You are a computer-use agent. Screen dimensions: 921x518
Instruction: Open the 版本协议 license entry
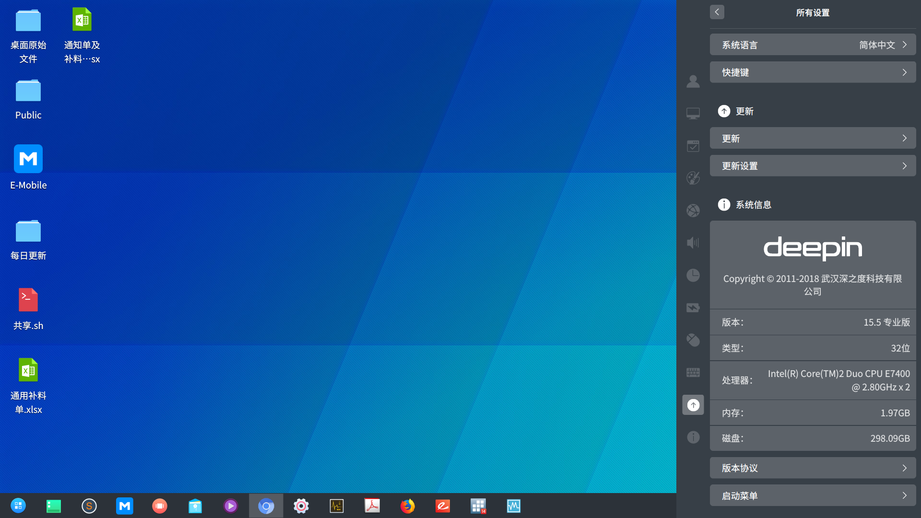point(813,468)
